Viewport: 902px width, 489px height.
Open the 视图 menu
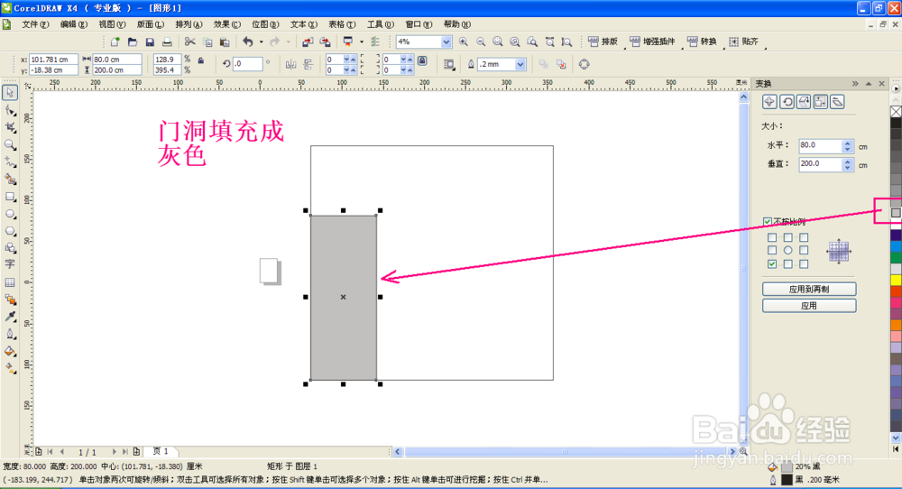(112, 24)
